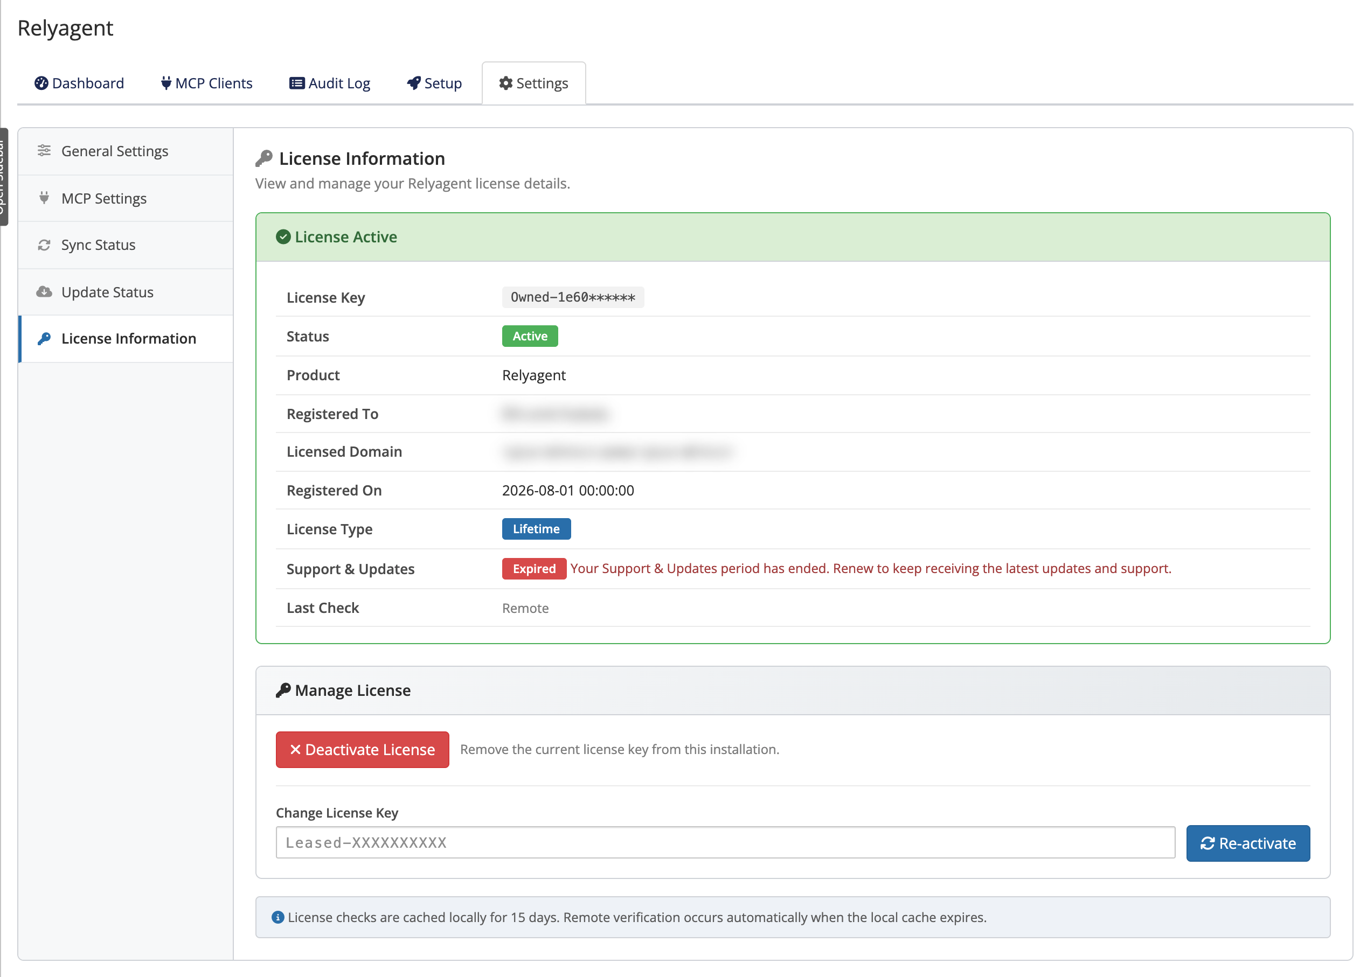1360x977 pixels.
Task: Click the Registered On date 2026-08-01 00:00:00
Action: [568, 490]
